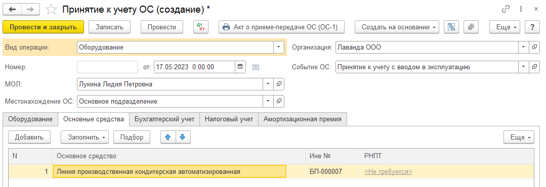Select inventory number БП-000007 cell
Image resolution: width=546 pixels, height=187 pixels.
332,171
